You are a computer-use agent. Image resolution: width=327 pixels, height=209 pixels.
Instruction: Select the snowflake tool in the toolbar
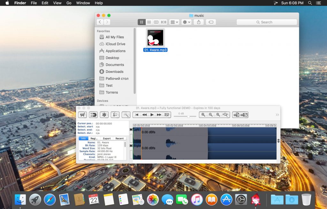point(104,115)
